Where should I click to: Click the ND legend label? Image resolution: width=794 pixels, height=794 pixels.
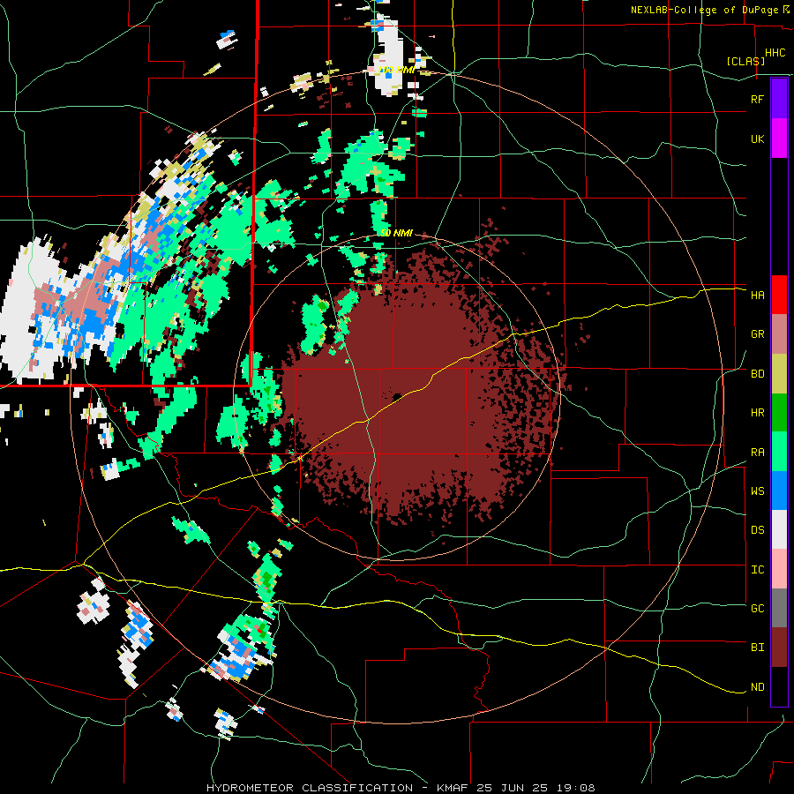(x=758, y=687)
